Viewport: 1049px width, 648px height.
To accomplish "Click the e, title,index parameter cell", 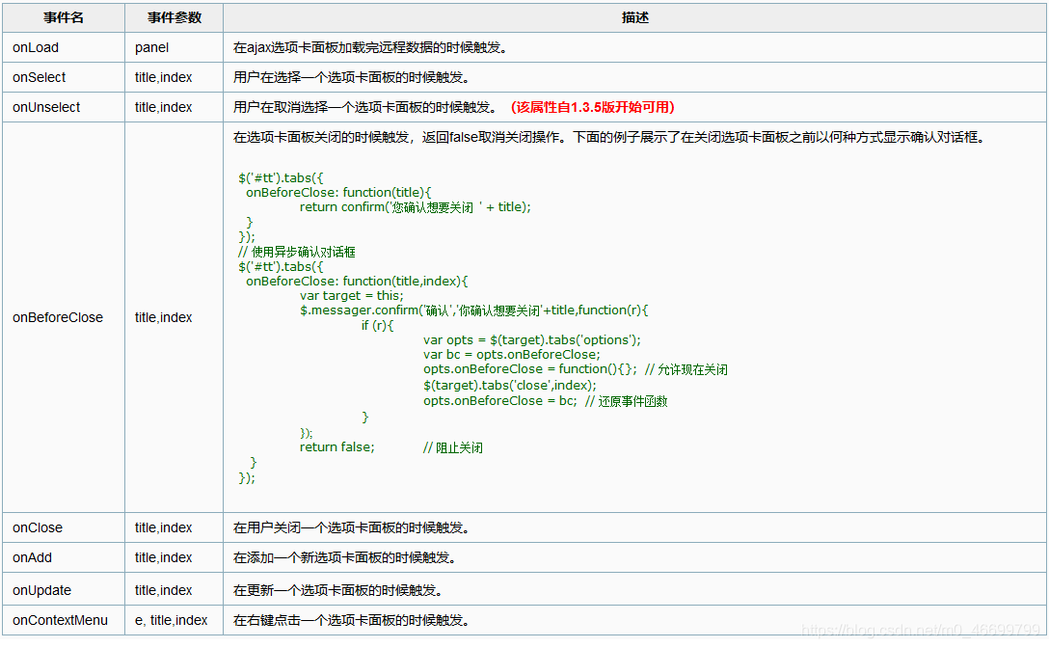I will [172, 621].
